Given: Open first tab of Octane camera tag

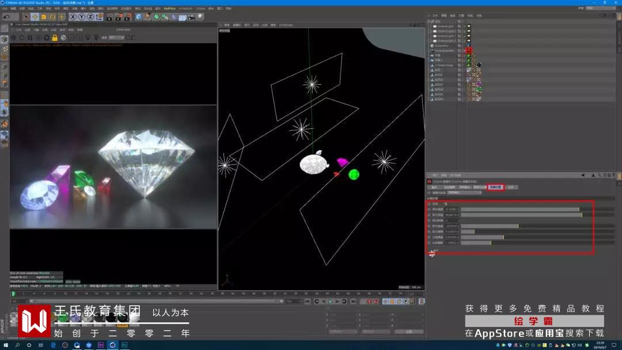Looking at the screenshot, I should [x=434, y=187].
